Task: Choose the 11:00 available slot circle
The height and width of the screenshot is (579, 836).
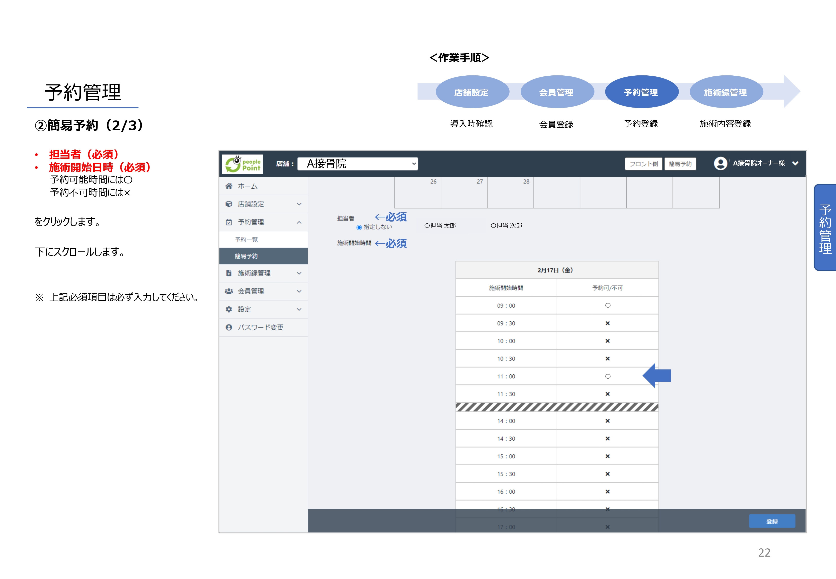Action: point(608,376)
